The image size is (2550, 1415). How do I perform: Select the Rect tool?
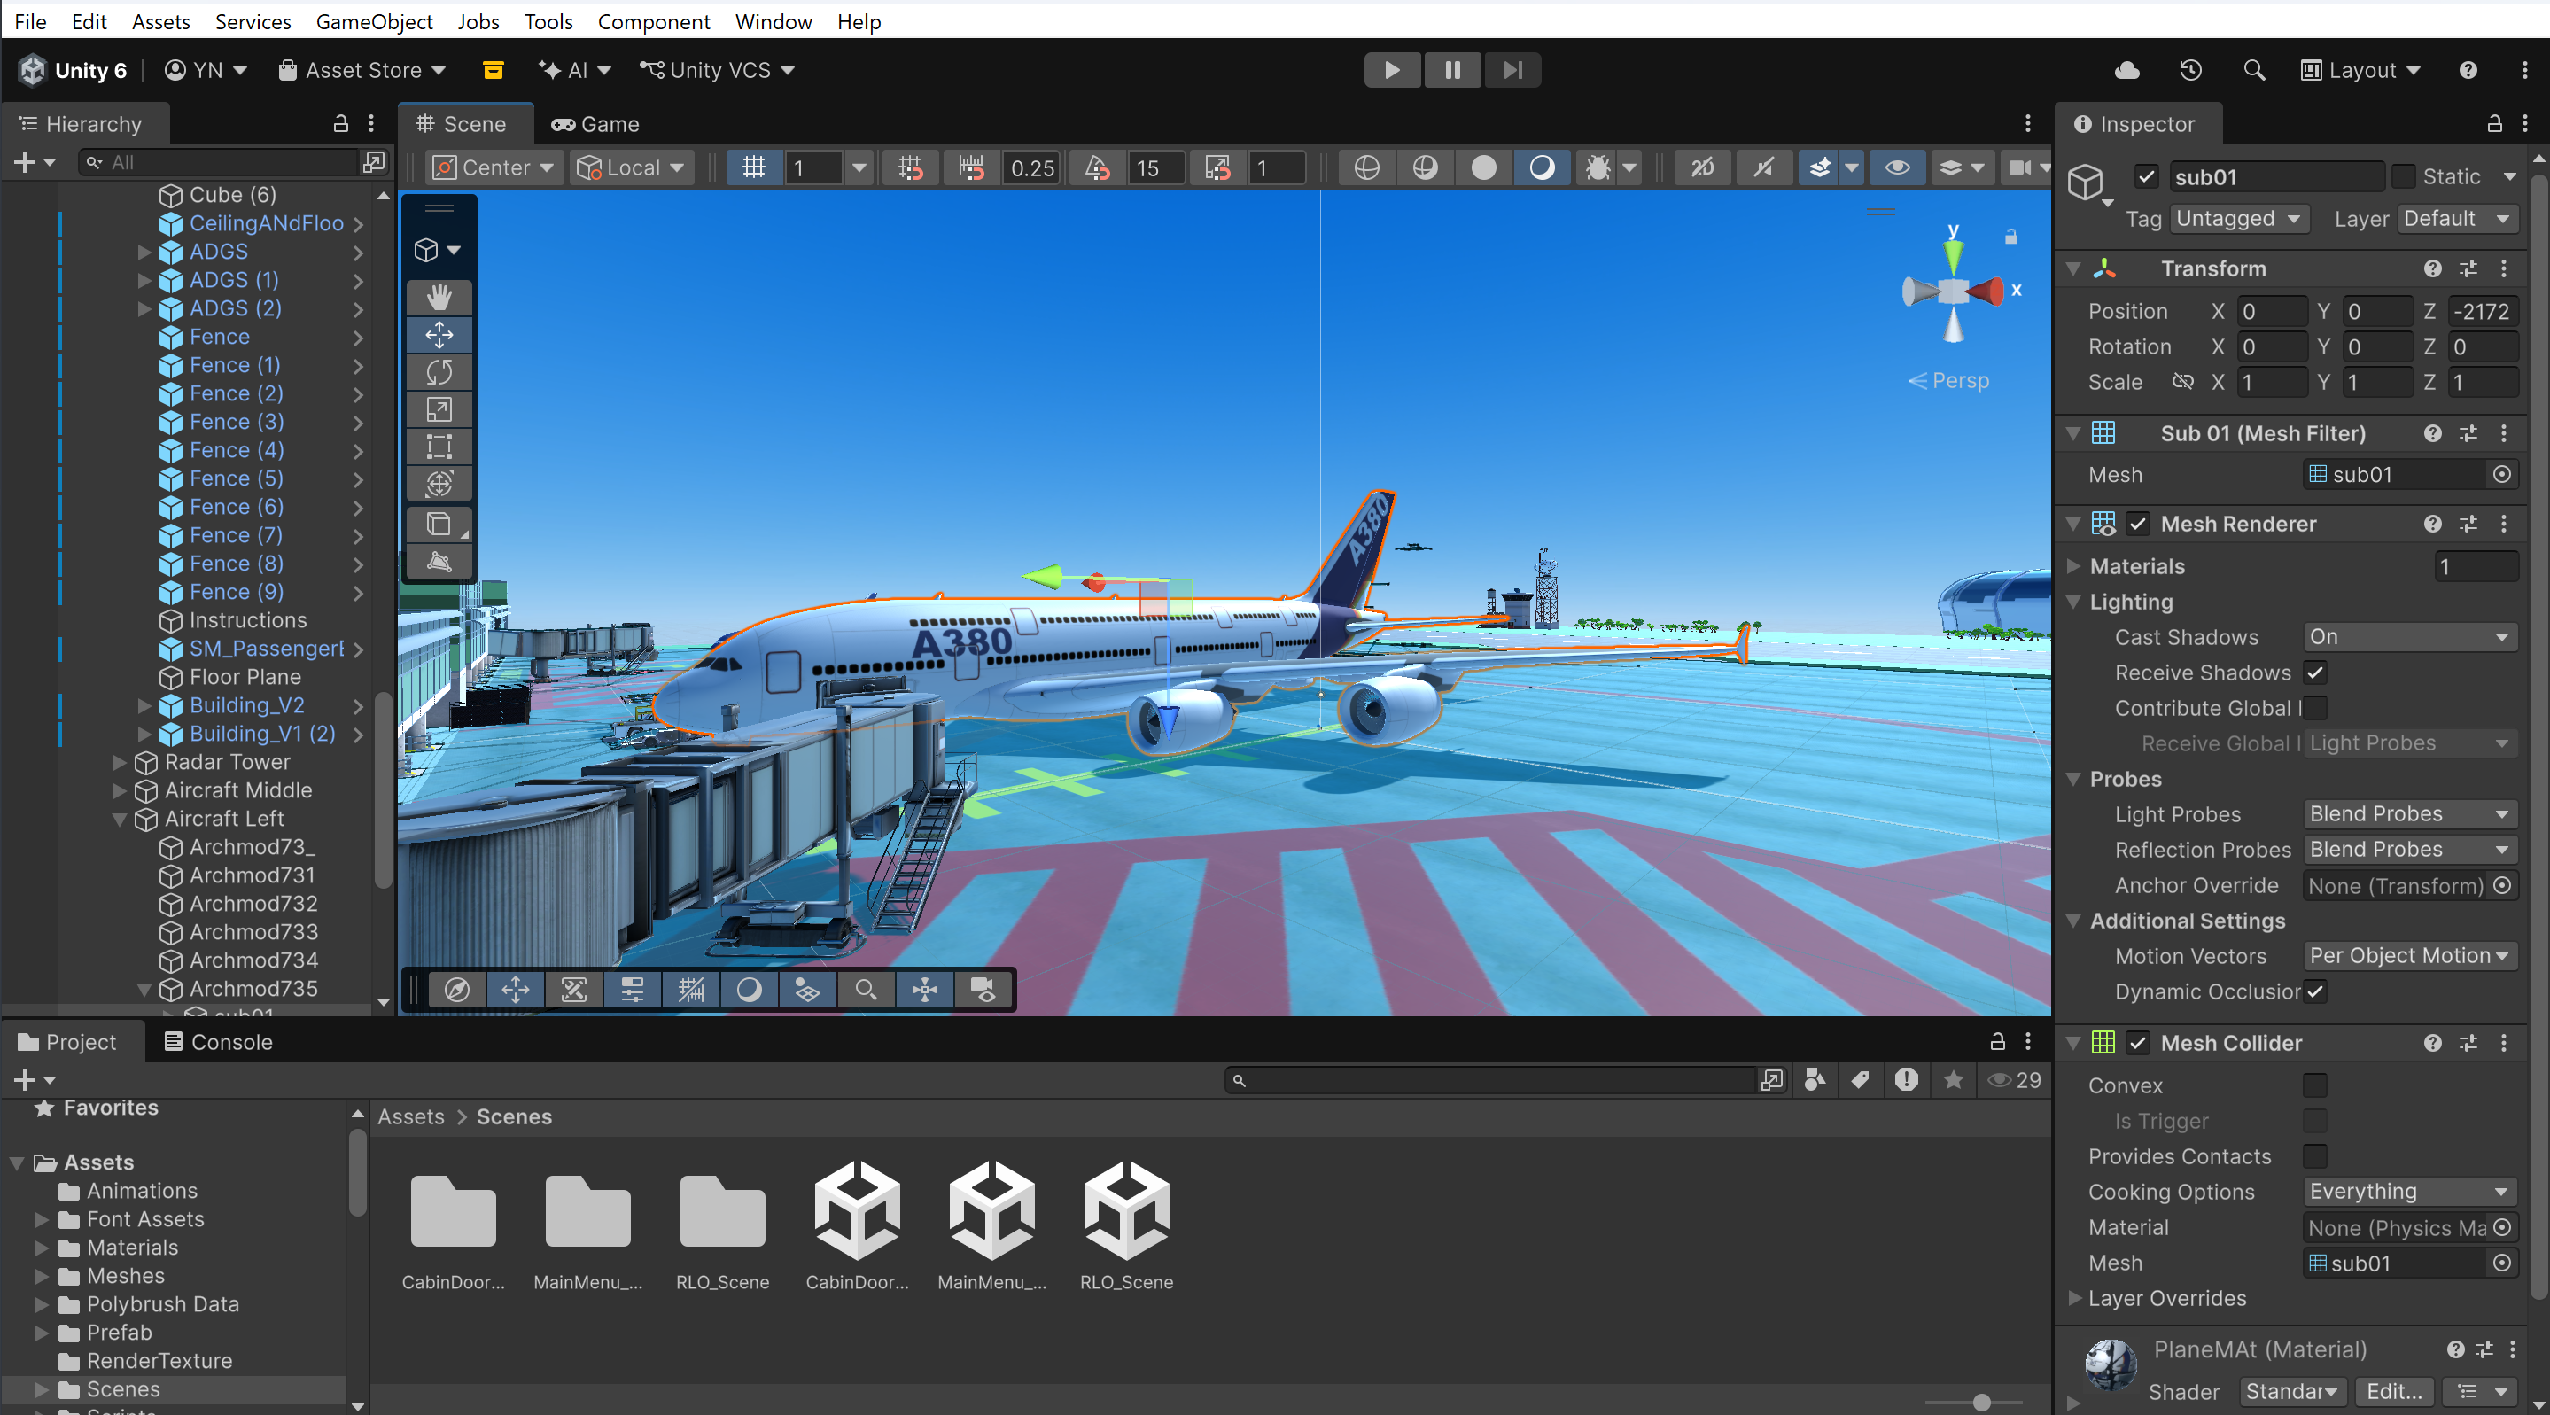[439, 447]
